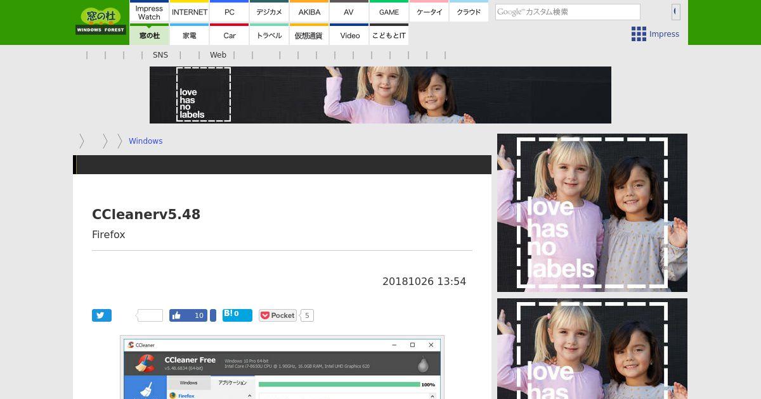Screen dimensions: 761x399
Task: Click the Windows Forest site logo
Action: click(101, 21)
